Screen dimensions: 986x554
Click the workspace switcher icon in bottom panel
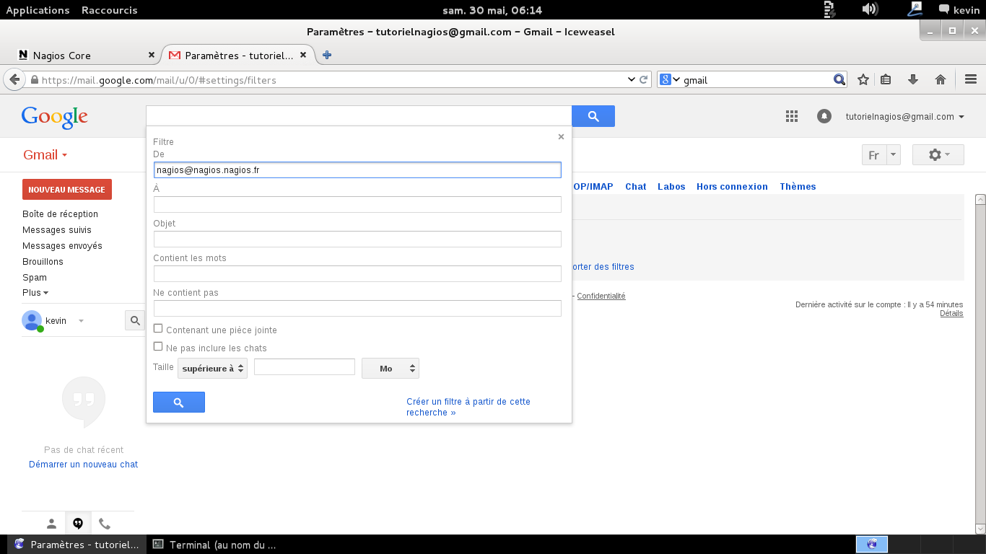tap(872, 545)
